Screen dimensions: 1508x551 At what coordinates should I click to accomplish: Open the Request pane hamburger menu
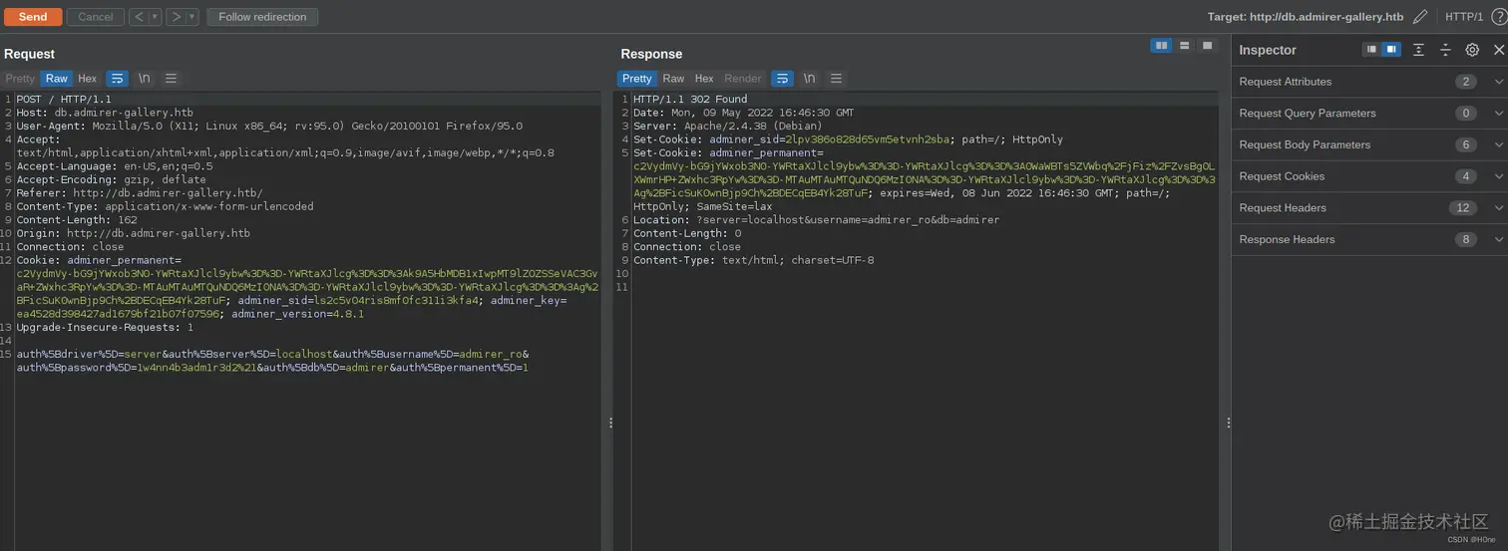172,79
